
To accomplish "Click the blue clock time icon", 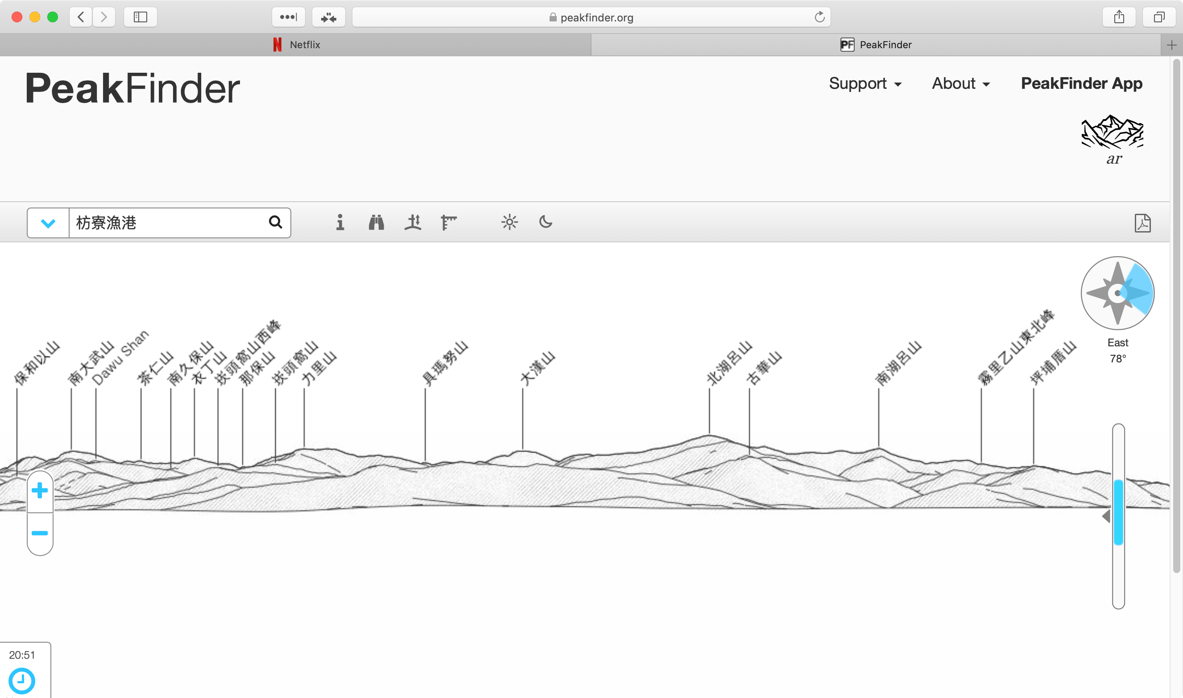I will click(x=21, y=680).
